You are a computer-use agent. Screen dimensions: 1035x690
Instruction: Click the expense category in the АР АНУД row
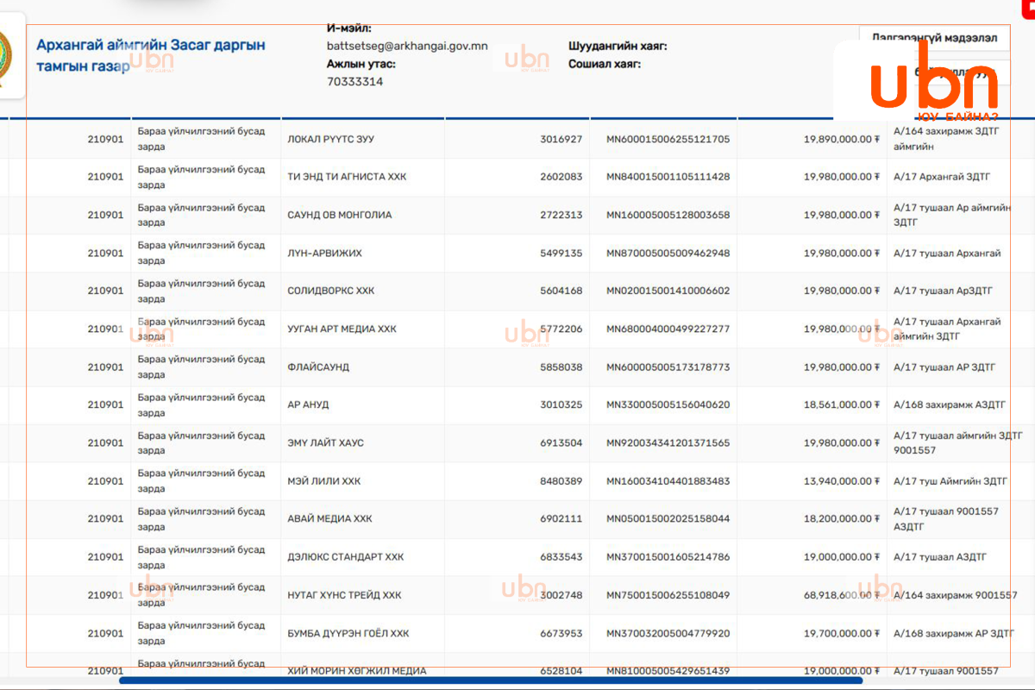pos(202,405)
